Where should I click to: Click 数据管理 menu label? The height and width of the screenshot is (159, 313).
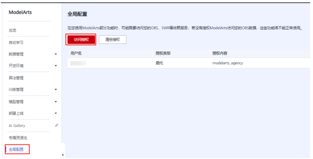pyautogui.click(x=16, y=54)
